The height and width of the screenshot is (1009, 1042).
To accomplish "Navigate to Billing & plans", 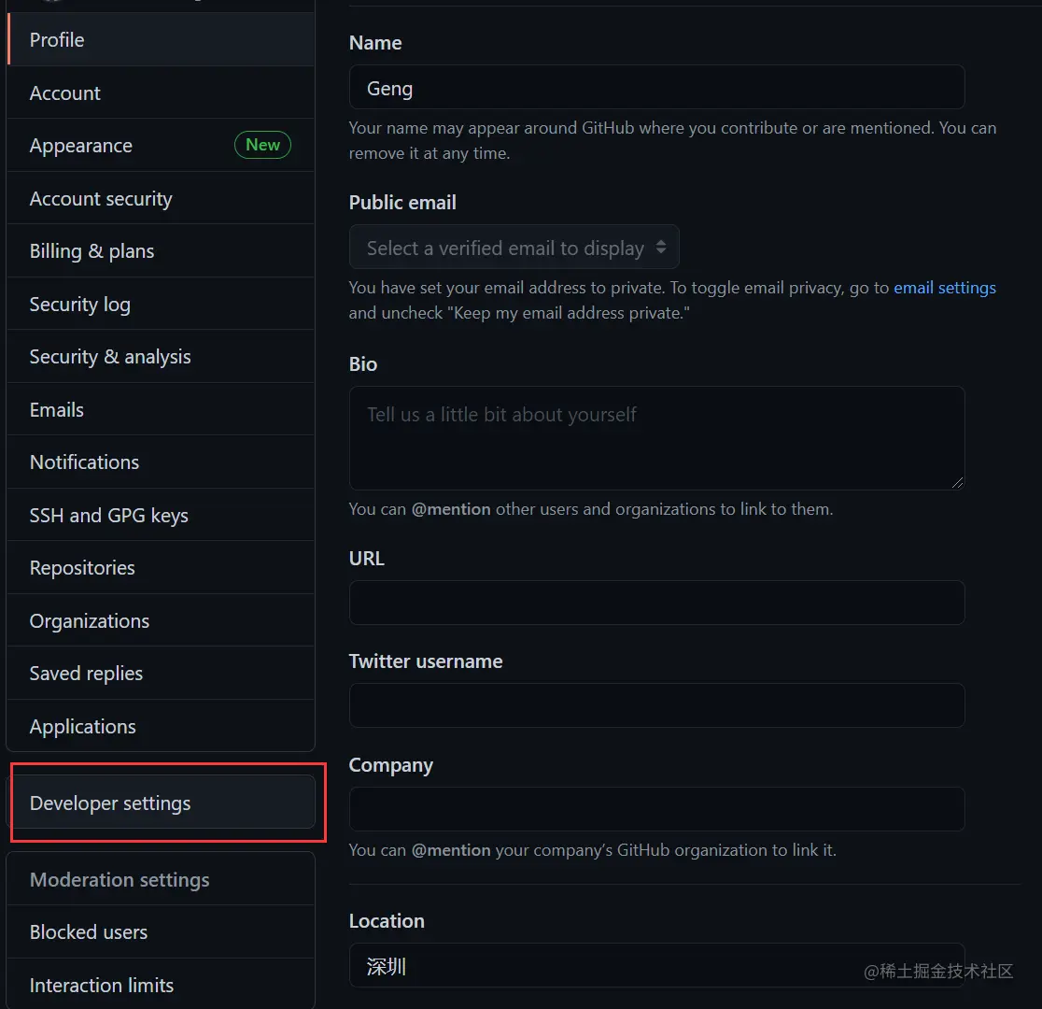I will coord(92,251).
